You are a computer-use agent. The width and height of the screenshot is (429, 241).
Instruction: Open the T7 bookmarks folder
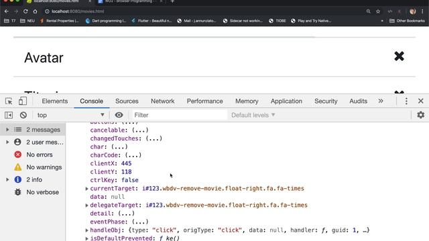click(10, 21)
